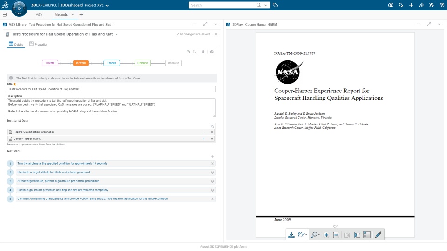Click the share arrow icon
Viewport: 447px width, 251px height.
(x=421, y=5)
